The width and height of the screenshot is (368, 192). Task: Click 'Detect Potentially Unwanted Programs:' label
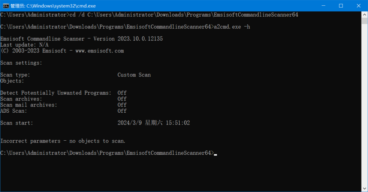click(56, 93)
